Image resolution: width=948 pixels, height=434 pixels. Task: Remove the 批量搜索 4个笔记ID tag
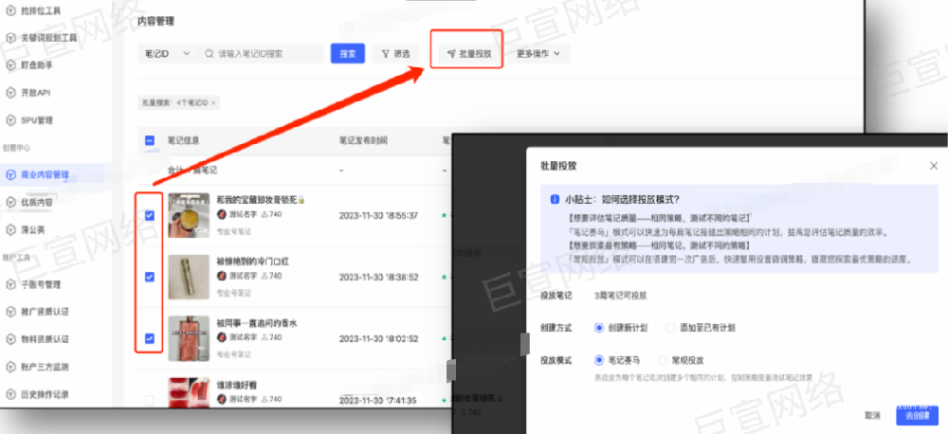tap(212, 102)
